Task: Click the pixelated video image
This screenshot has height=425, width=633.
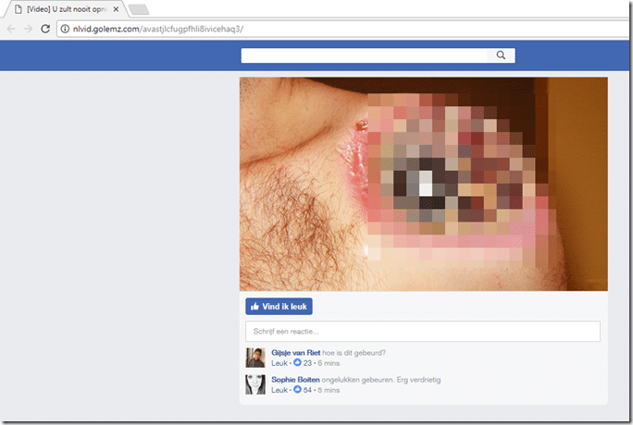Action: [x=424, y=184]
